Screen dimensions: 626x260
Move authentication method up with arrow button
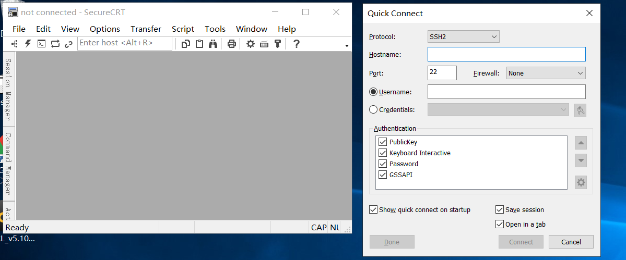(581, 143)
